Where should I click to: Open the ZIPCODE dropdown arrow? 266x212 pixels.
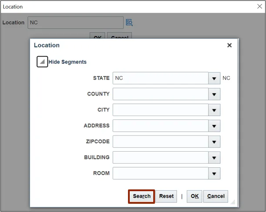(x=214, y=142)
